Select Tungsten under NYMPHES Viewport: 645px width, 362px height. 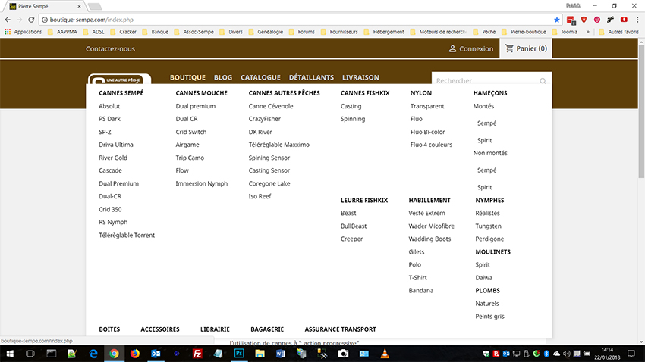[488, 226]
